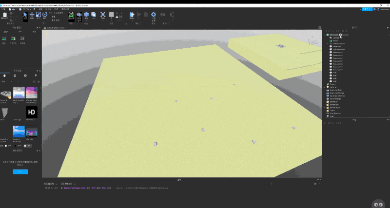Select Camera in the Explorer
Screen dimensions: 390x208
click(335, 38)
